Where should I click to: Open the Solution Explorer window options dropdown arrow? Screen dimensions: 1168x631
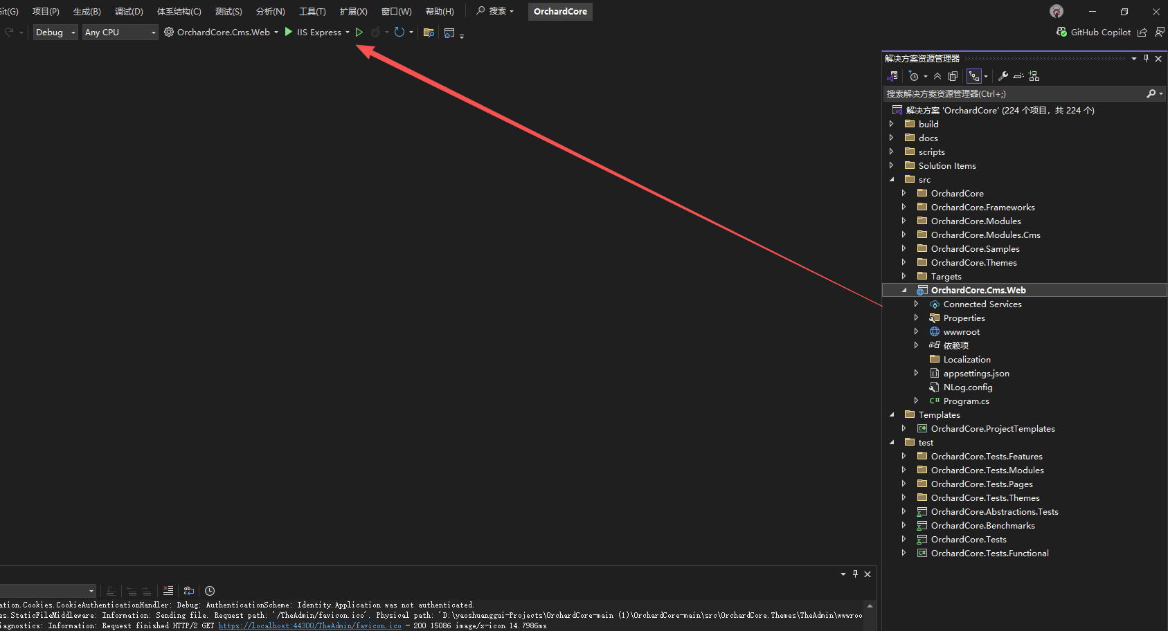point(1134,59)
